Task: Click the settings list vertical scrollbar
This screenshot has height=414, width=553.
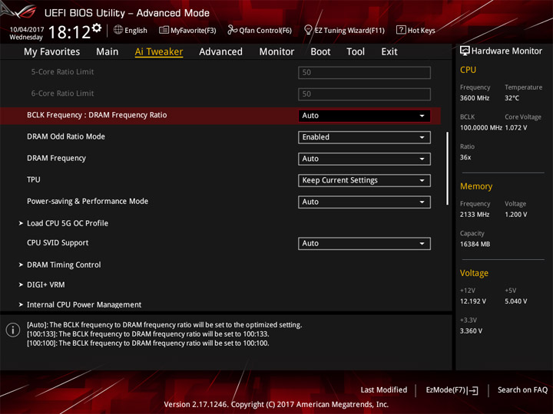Action: point(447,168)
